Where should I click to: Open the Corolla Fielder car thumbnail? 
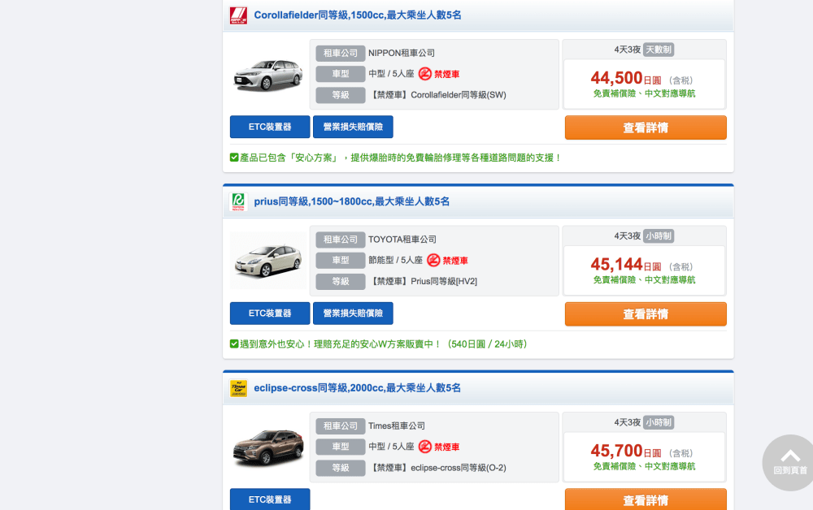click(267, 74)
